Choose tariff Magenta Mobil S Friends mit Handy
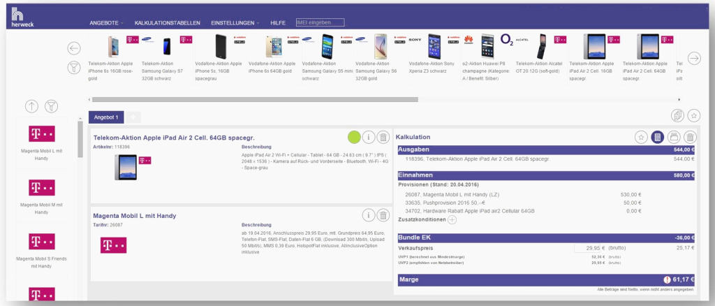The image size is (715, 306). pyautogui.click(x=41, y=250)
